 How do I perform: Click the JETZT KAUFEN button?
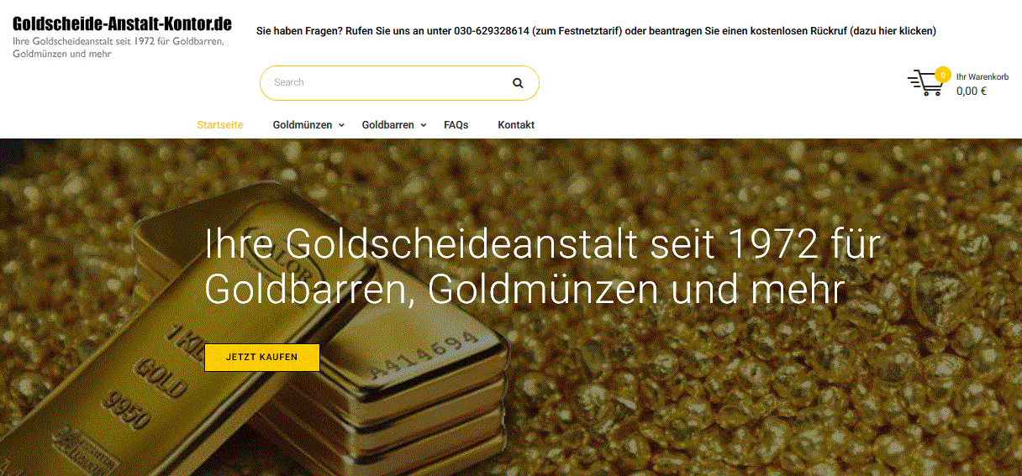tap(262, 358)
